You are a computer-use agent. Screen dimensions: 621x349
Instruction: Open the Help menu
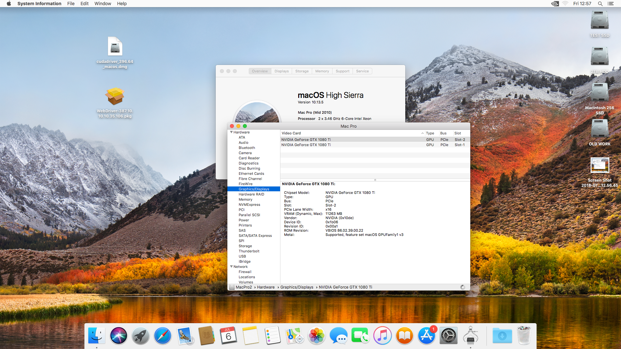point(122,4)
